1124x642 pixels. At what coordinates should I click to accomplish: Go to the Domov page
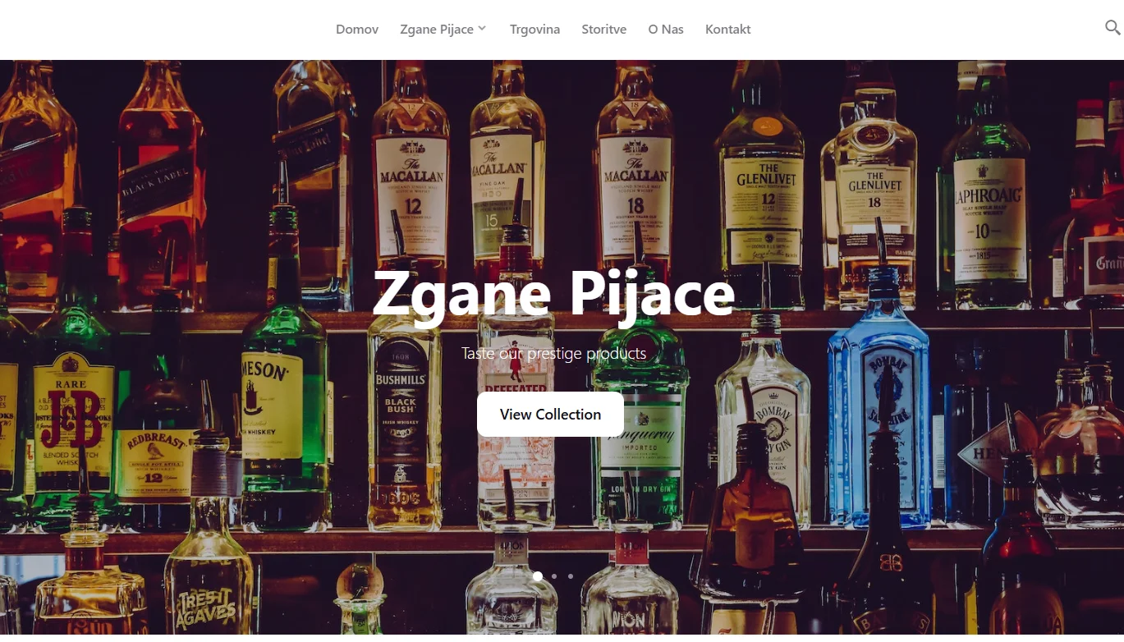click(x=357, y=30)
